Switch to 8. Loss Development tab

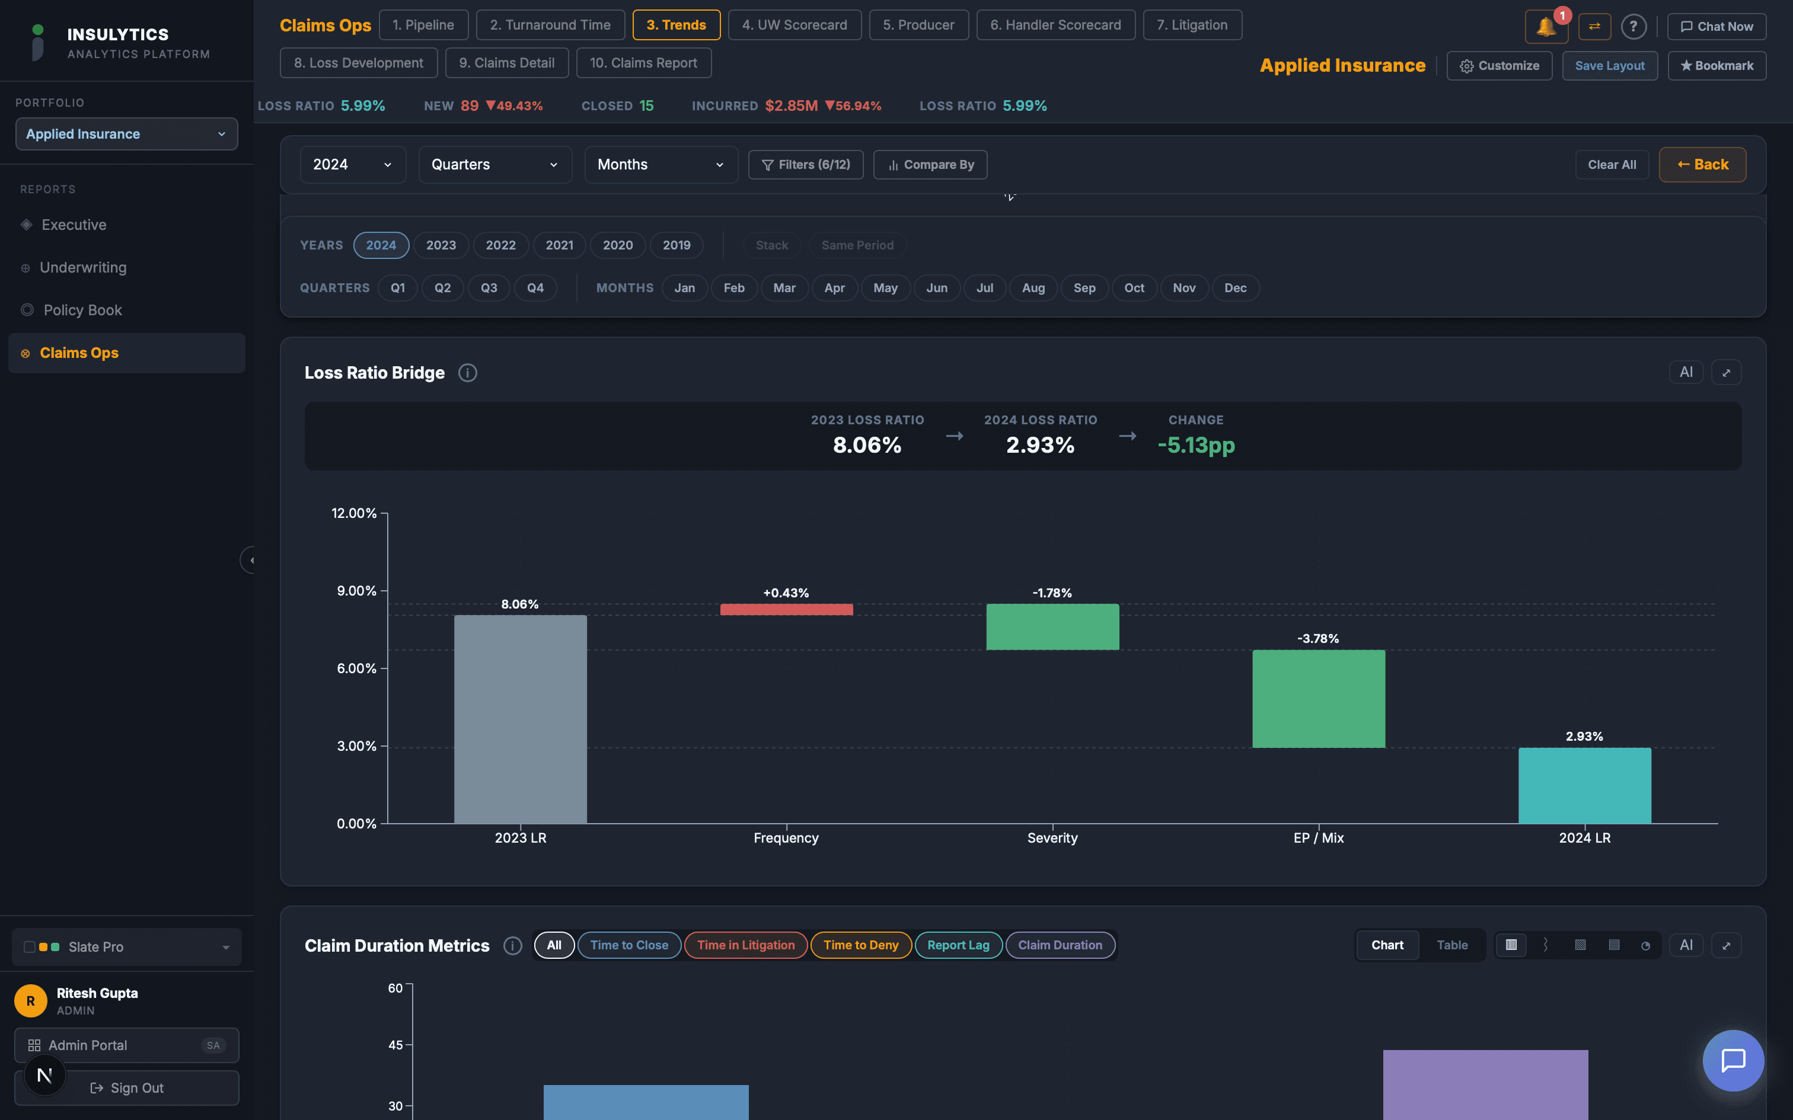359,63
